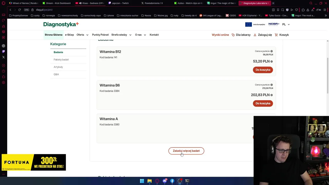Open GX Control speedometer icon in sidebar

coord(3,21)
